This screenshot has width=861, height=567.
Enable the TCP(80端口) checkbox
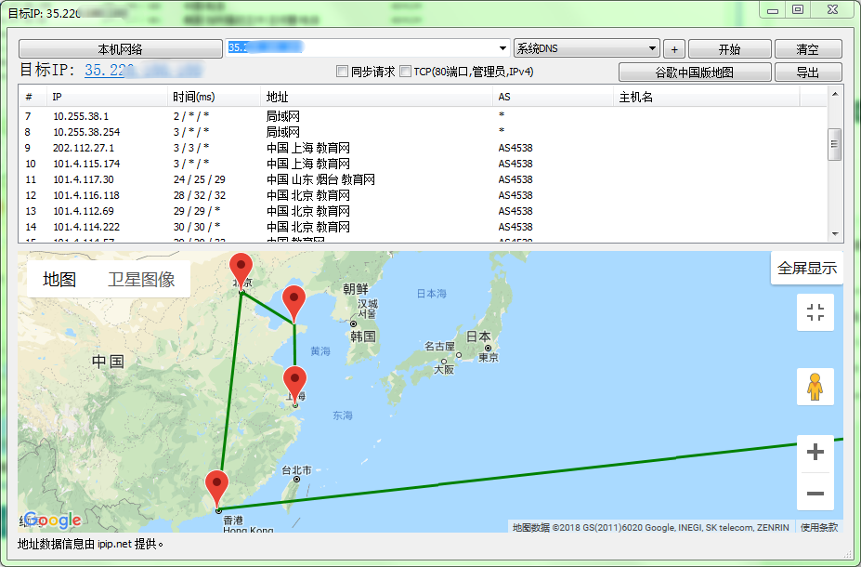[405, 72]
